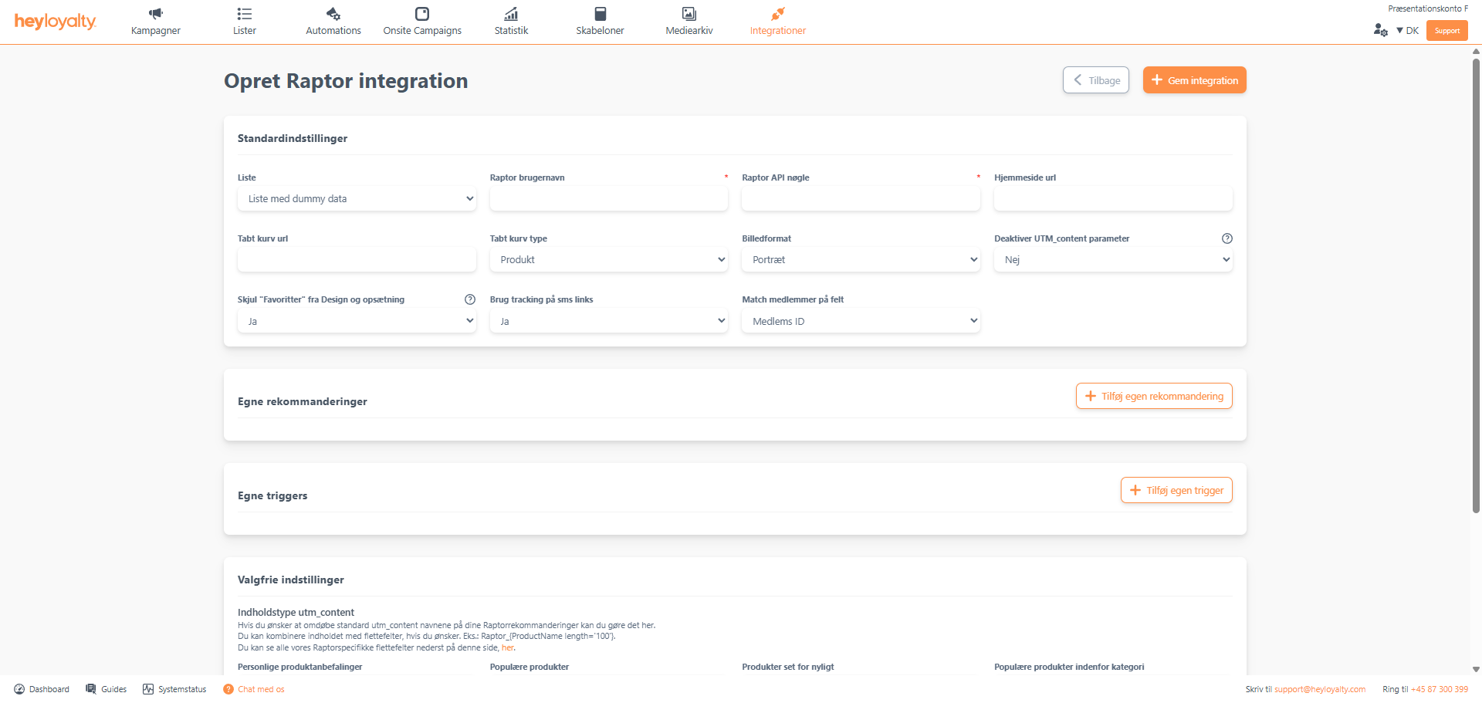Click the Lister list icon
Screen dimensions: 1482x703
(x=245, y=14)
